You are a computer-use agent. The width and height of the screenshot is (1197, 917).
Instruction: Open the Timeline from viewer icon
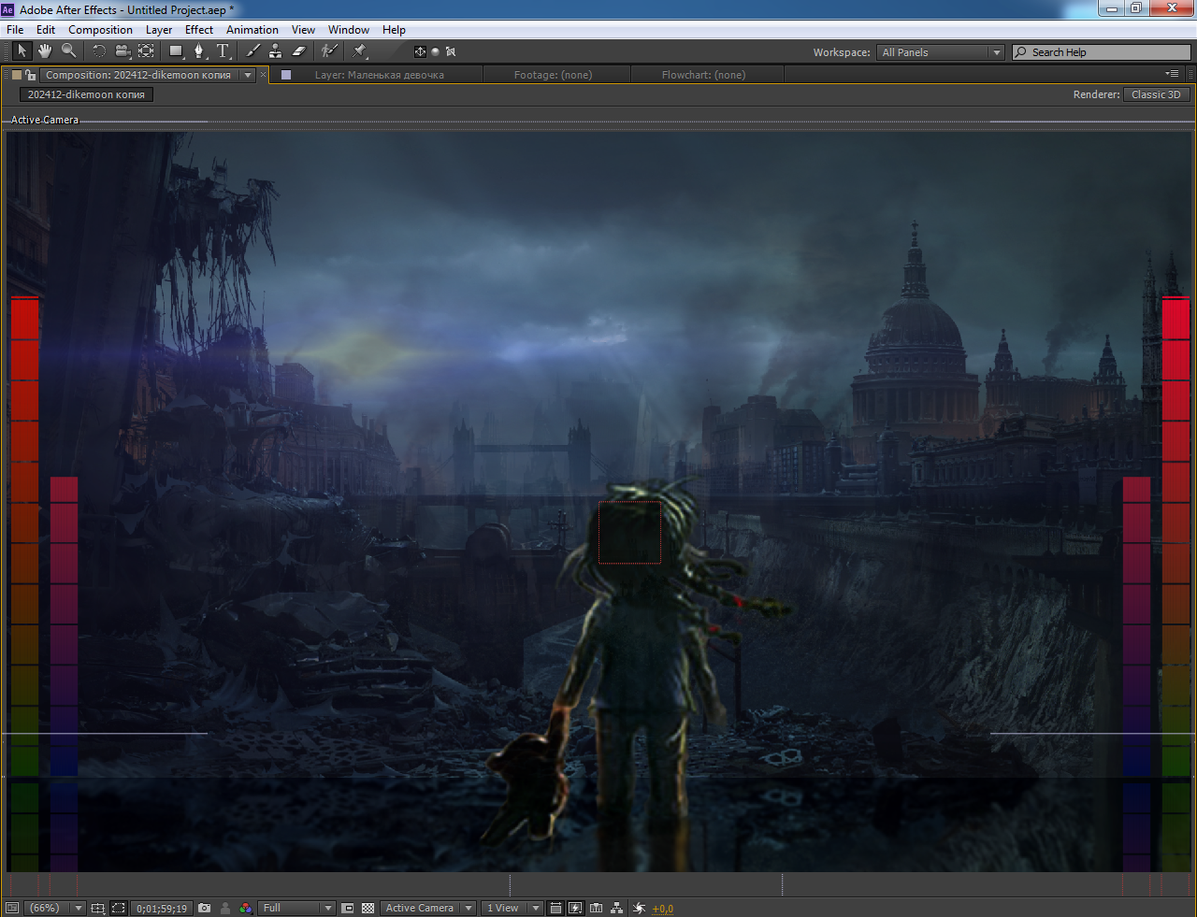596,908
